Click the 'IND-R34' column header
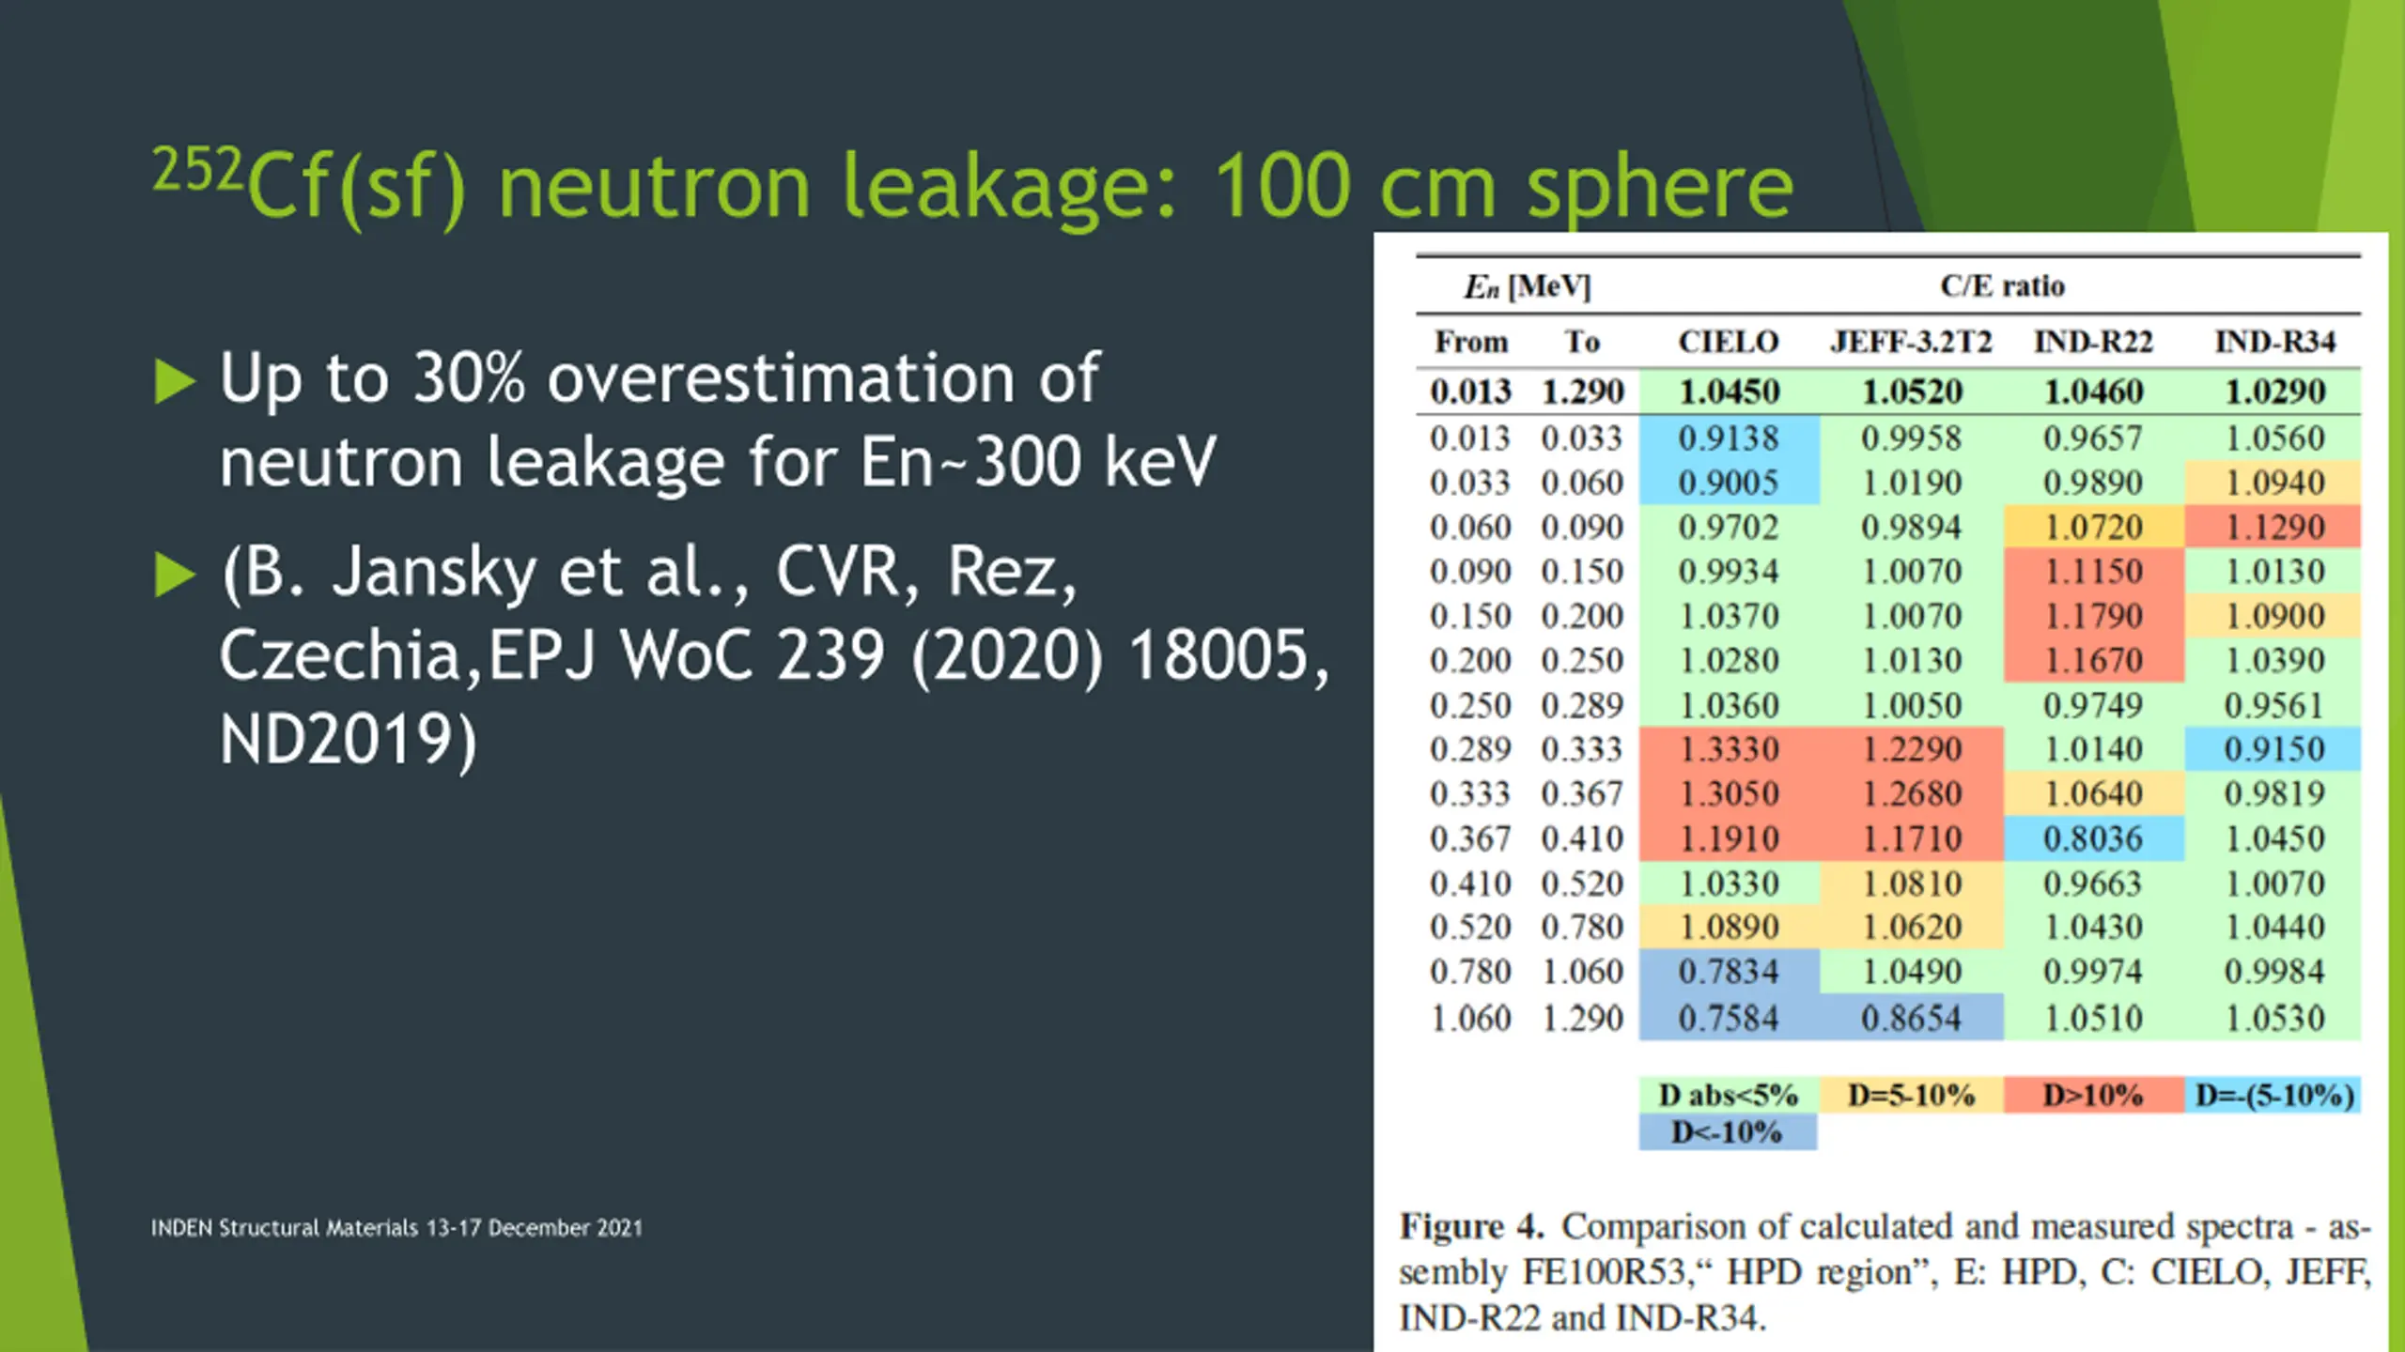The height and width of the screenshot is (1352, 2405). pyautogui.click(x=2274, y=342)
